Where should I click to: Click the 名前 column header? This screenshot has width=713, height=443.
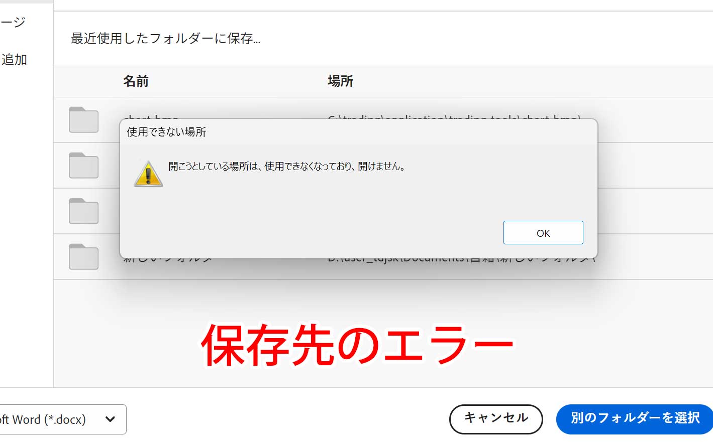pyautogui.click(x=136, y=81)
